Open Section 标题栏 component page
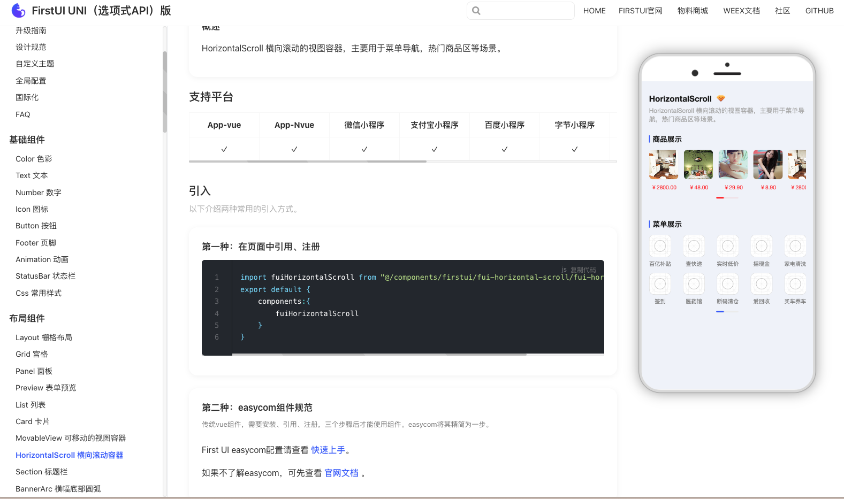The height and width of the screenshot is (499, 844). [x=42, y=472]
